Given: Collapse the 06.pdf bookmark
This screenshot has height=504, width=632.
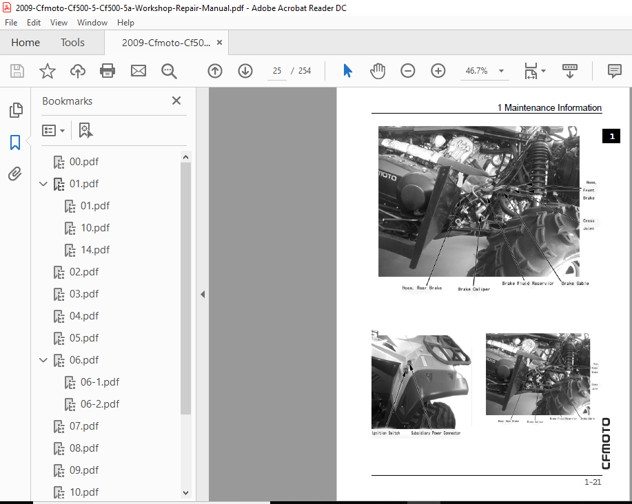Looking at the screenshot, I should pos(43,360).
